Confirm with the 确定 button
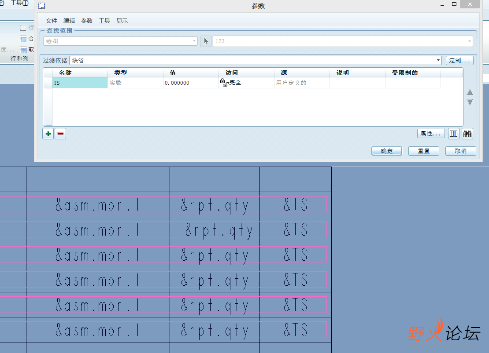Screen dimensions: 489x353 click(387, 151)
